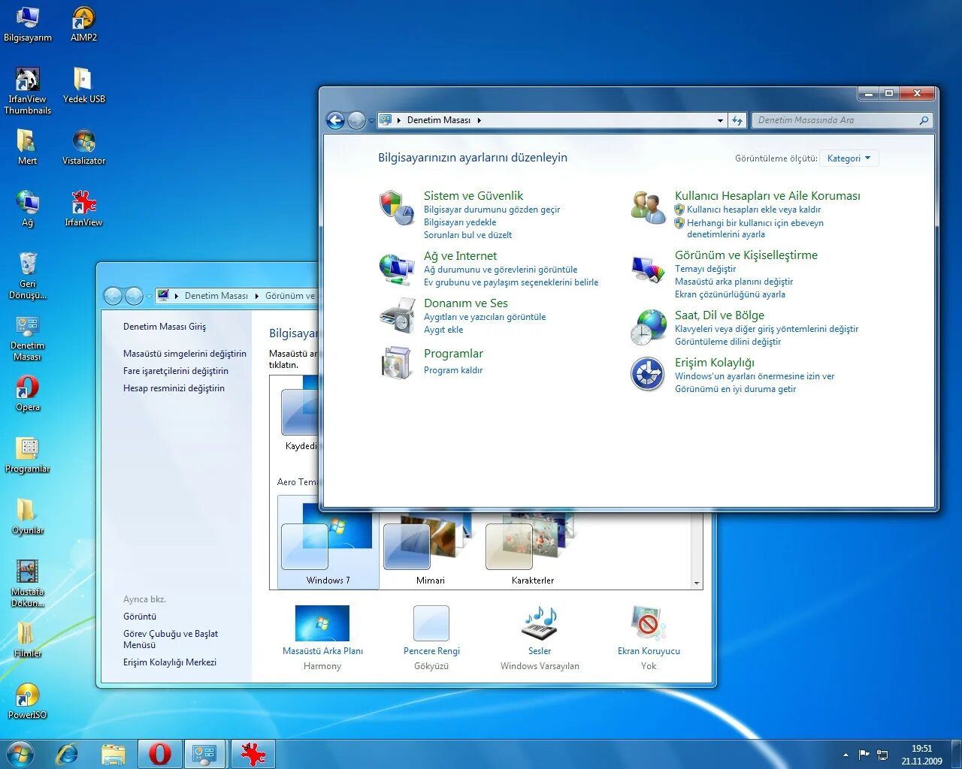
Task: Open the Saat, Dil ve Bölge clock icon
Action: [649, 327]
